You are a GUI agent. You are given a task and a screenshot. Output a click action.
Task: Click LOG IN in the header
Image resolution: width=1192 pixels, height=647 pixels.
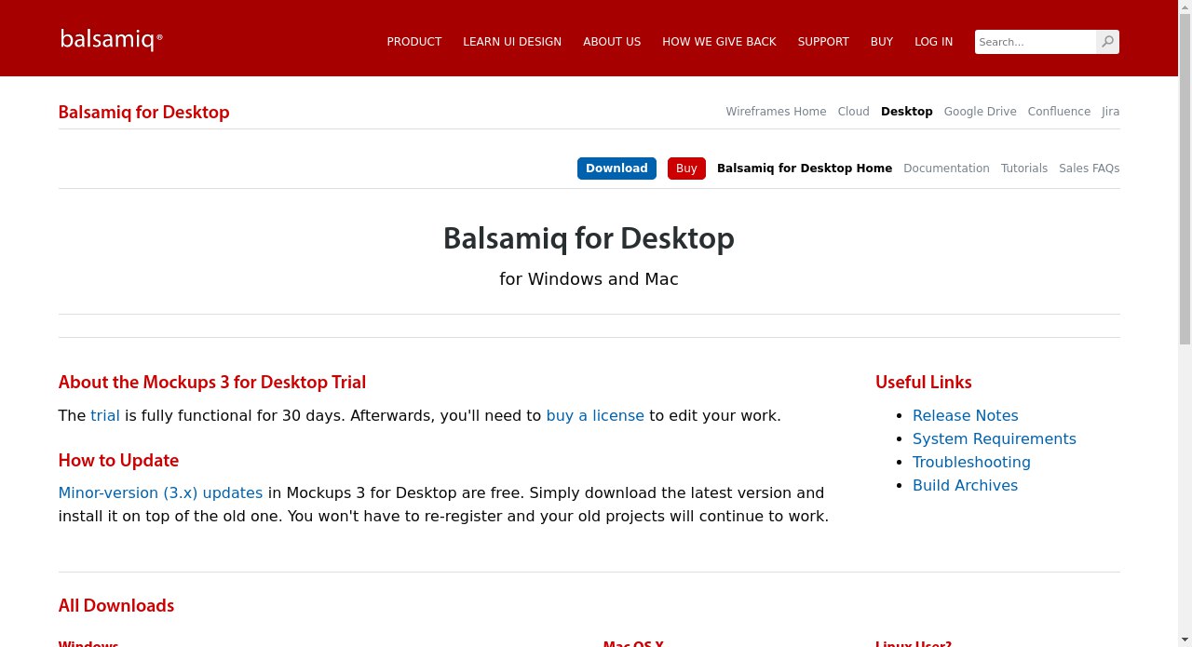pos(933,42)
